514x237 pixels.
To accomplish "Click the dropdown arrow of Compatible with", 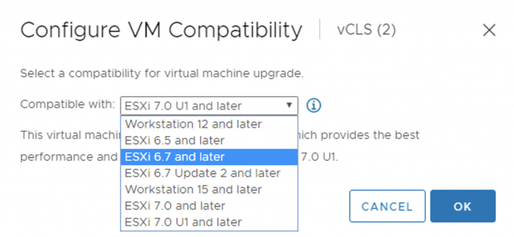I will click(289, 106).
